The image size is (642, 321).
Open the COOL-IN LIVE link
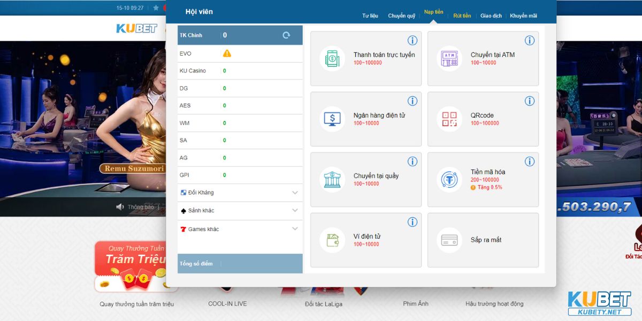point(227,304)
